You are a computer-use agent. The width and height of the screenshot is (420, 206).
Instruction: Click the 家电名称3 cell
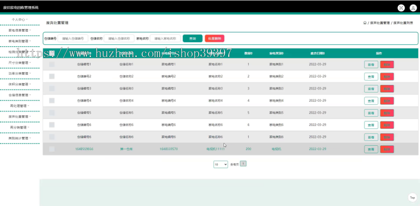pyautogui.click(x=215, y=88)
